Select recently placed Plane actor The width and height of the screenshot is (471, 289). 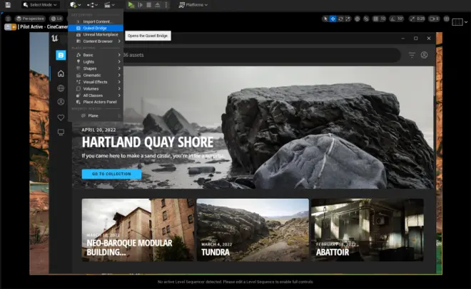tap(96, 115)
